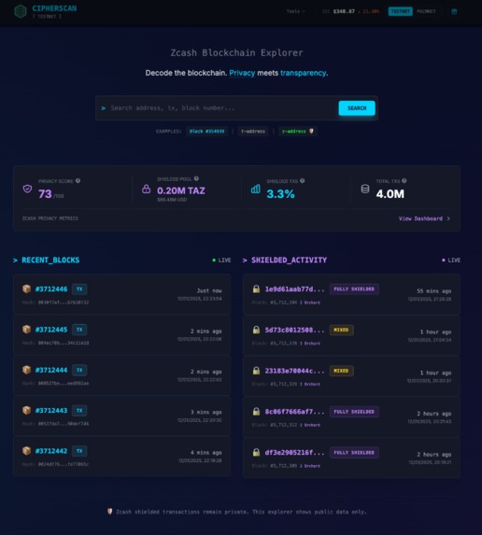
Task: Switch network to TESTNET
Action: (x=400, y=11)
